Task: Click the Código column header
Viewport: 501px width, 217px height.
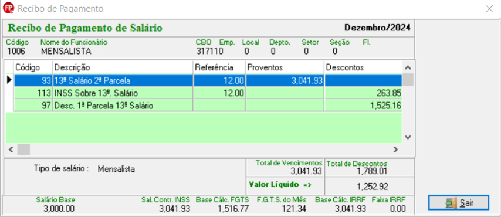Action: (33, 67)
